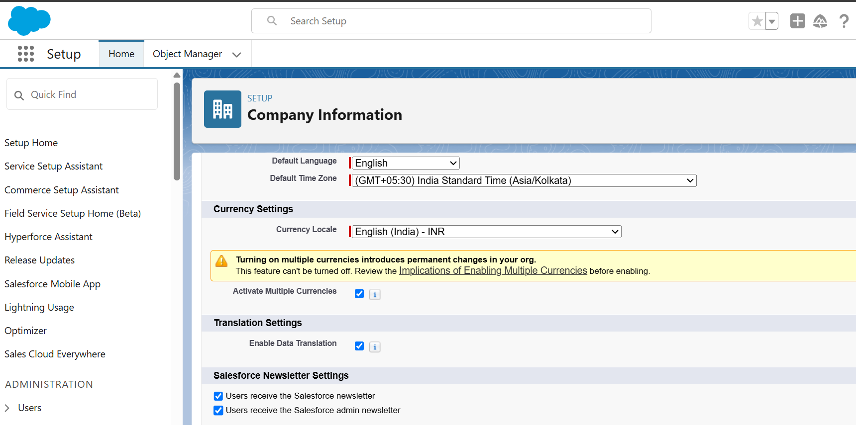Click the sidebar vertical scrollbar thumb
The height and width of the screenshot is (425, 856).
click(x=177, y=132)
